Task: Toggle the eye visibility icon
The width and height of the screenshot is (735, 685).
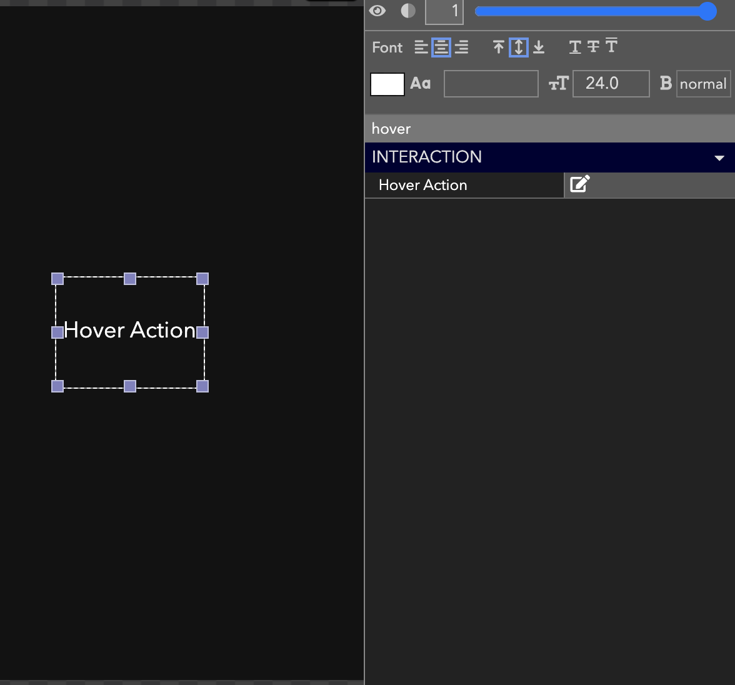Action: pos(377,11)
